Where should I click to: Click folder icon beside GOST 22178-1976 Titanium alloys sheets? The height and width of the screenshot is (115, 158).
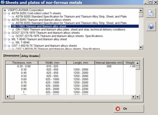[x=9, y=33]
